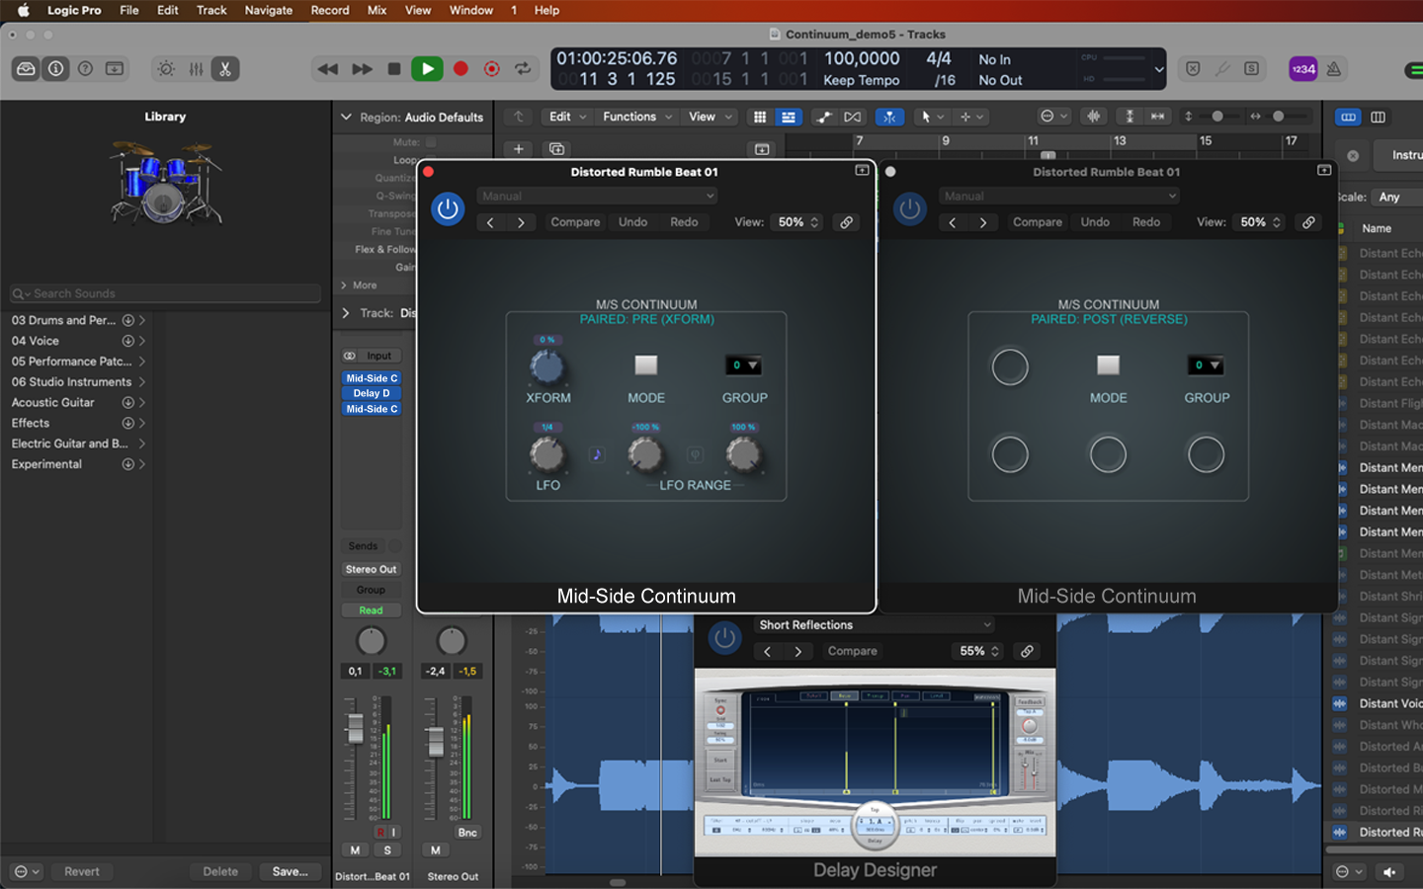The image size is (1423, 889).
Task: Load next preset in the PRE Continuum window
Action: pyautogui.click(x=521, y=222)
